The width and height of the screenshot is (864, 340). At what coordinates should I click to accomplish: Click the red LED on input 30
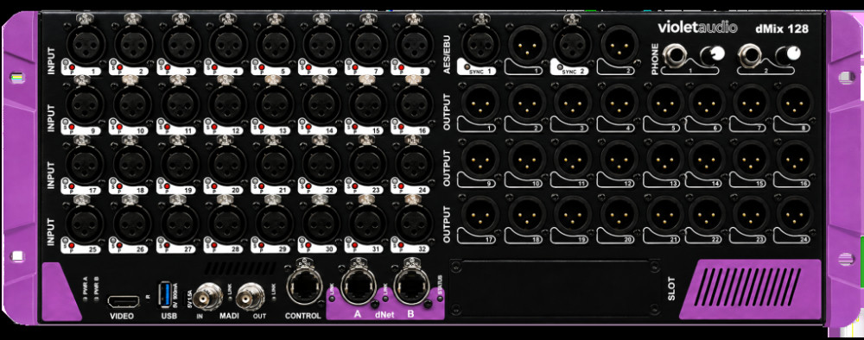[308, 246]
